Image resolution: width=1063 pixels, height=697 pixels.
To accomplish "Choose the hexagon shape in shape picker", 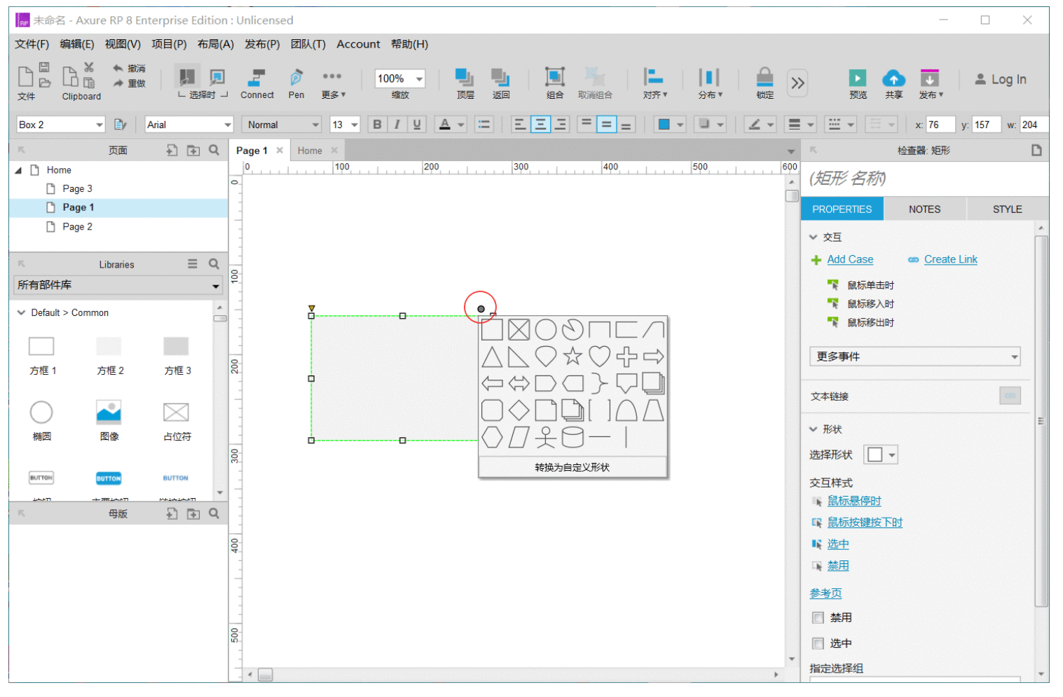I will (x=492, y=437).
